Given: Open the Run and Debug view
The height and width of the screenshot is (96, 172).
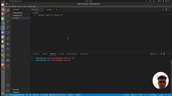Looking at the screenshot, I should click(x=8, y=27).
